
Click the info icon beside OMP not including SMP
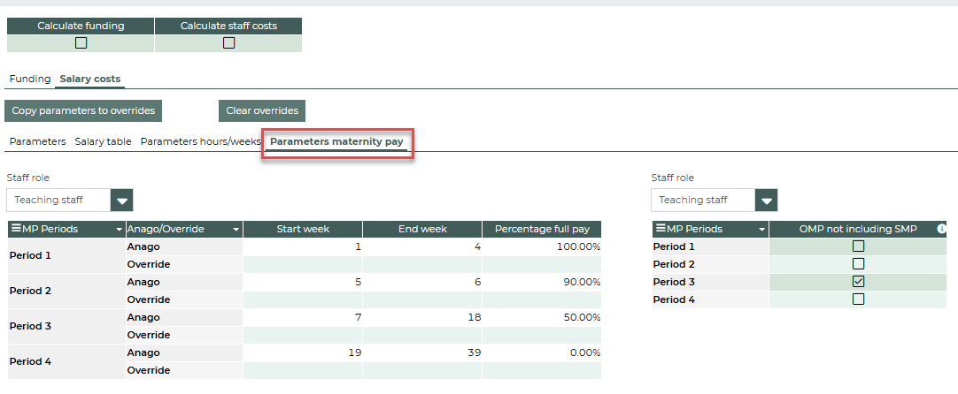tap(941, 229)
